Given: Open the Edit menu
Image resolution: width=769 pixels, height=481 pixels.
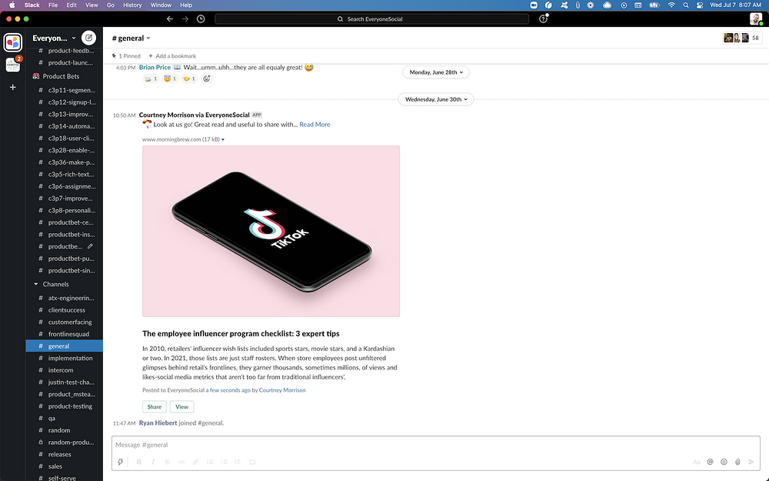Looking at the screenshot, I should [x=72, y=5].
